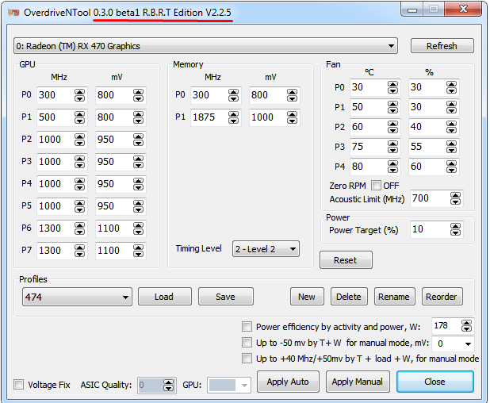Image resolution: width=490 pixels, height=403 pixels.
Task: Open the GPU selection dropdown Radeon RX 470
Action: (x=205, y=46)
